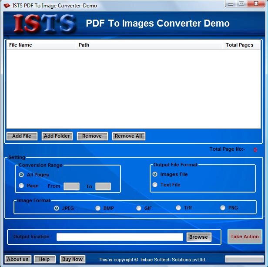Click the Path column header
The image size is (268, 267).
click(149, 45)
